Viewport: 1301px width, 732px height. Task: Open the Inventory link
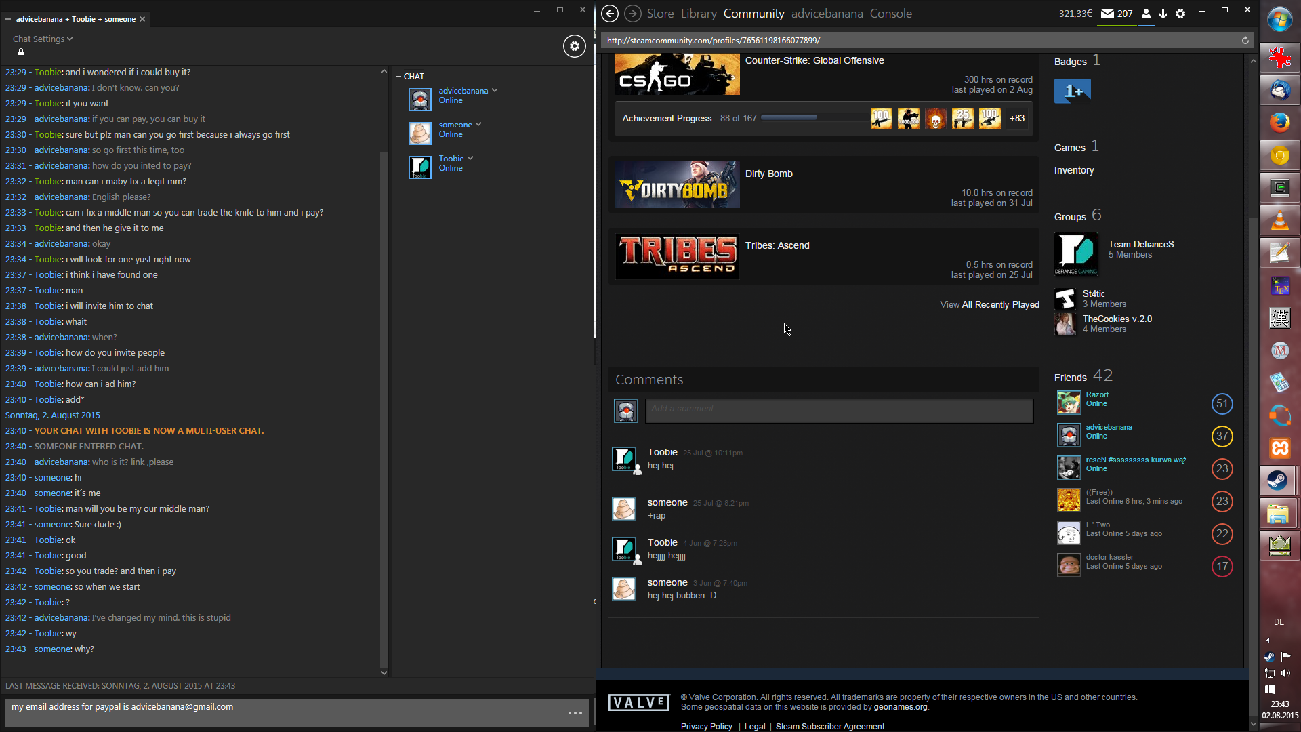pyautogui.click(x=1073, y=170)
